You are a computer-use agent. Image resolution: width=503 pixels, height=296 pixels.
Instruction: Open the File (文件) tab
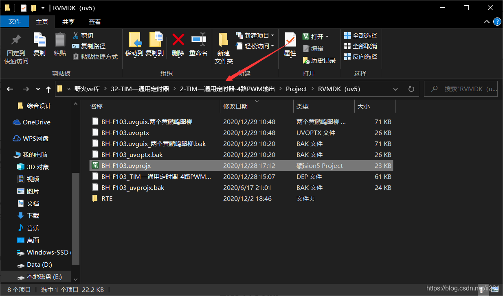15,22
